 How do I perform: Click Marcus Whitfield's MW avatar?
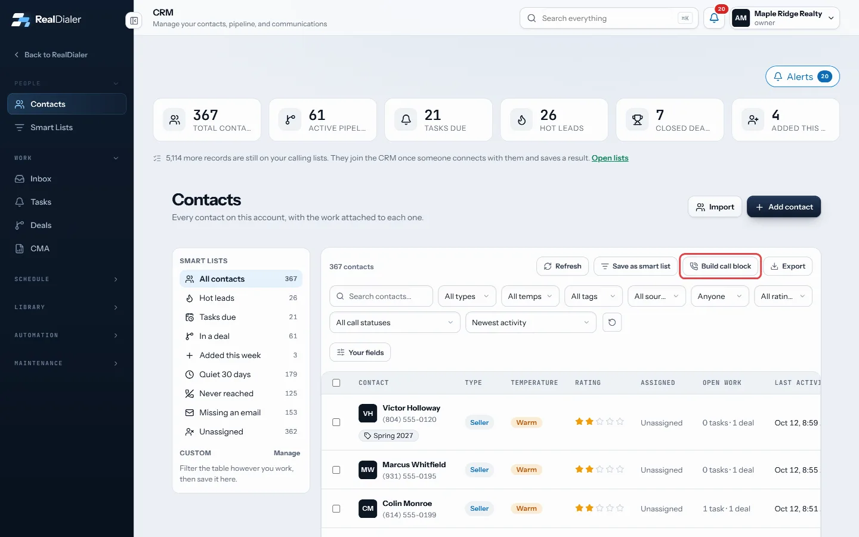tap(368, 470)
